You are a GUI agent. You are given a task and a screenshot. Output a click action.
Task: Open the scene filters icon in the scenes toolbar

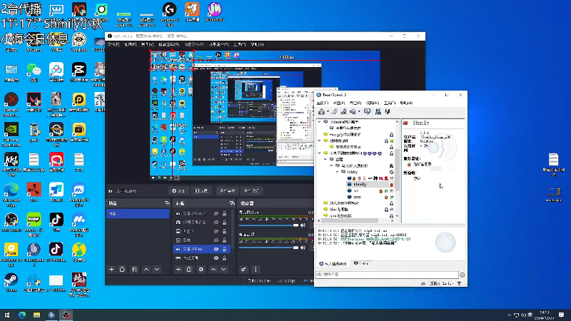pos(134,270)
